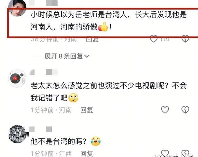Tap the shocked crying emoji after 我记错了吧
The width and height of the screenshot is (198, 157).
(x=73, y=98)
